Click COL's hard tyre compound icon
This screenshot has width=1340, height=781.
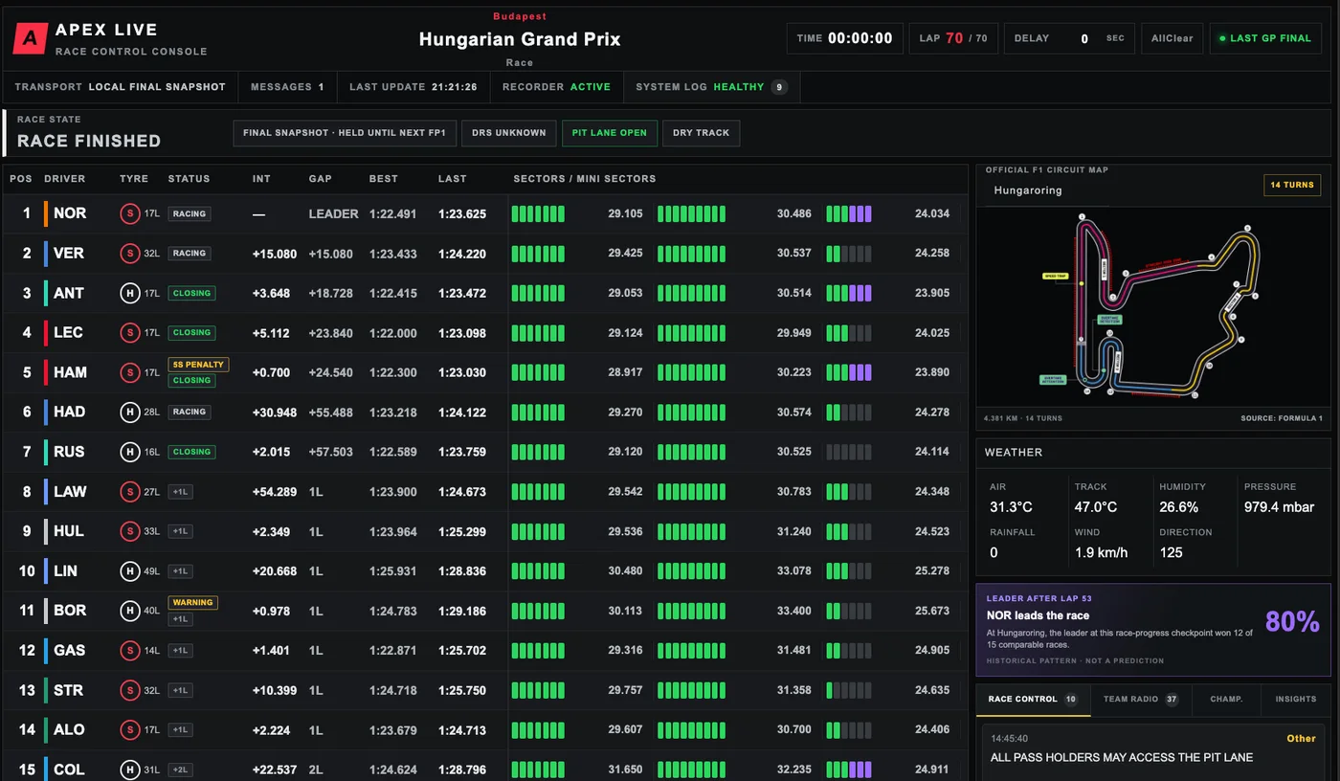[129, 770]
